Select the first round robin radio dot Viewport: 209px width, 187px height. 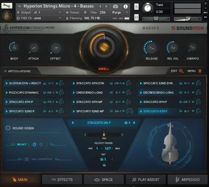34,145
